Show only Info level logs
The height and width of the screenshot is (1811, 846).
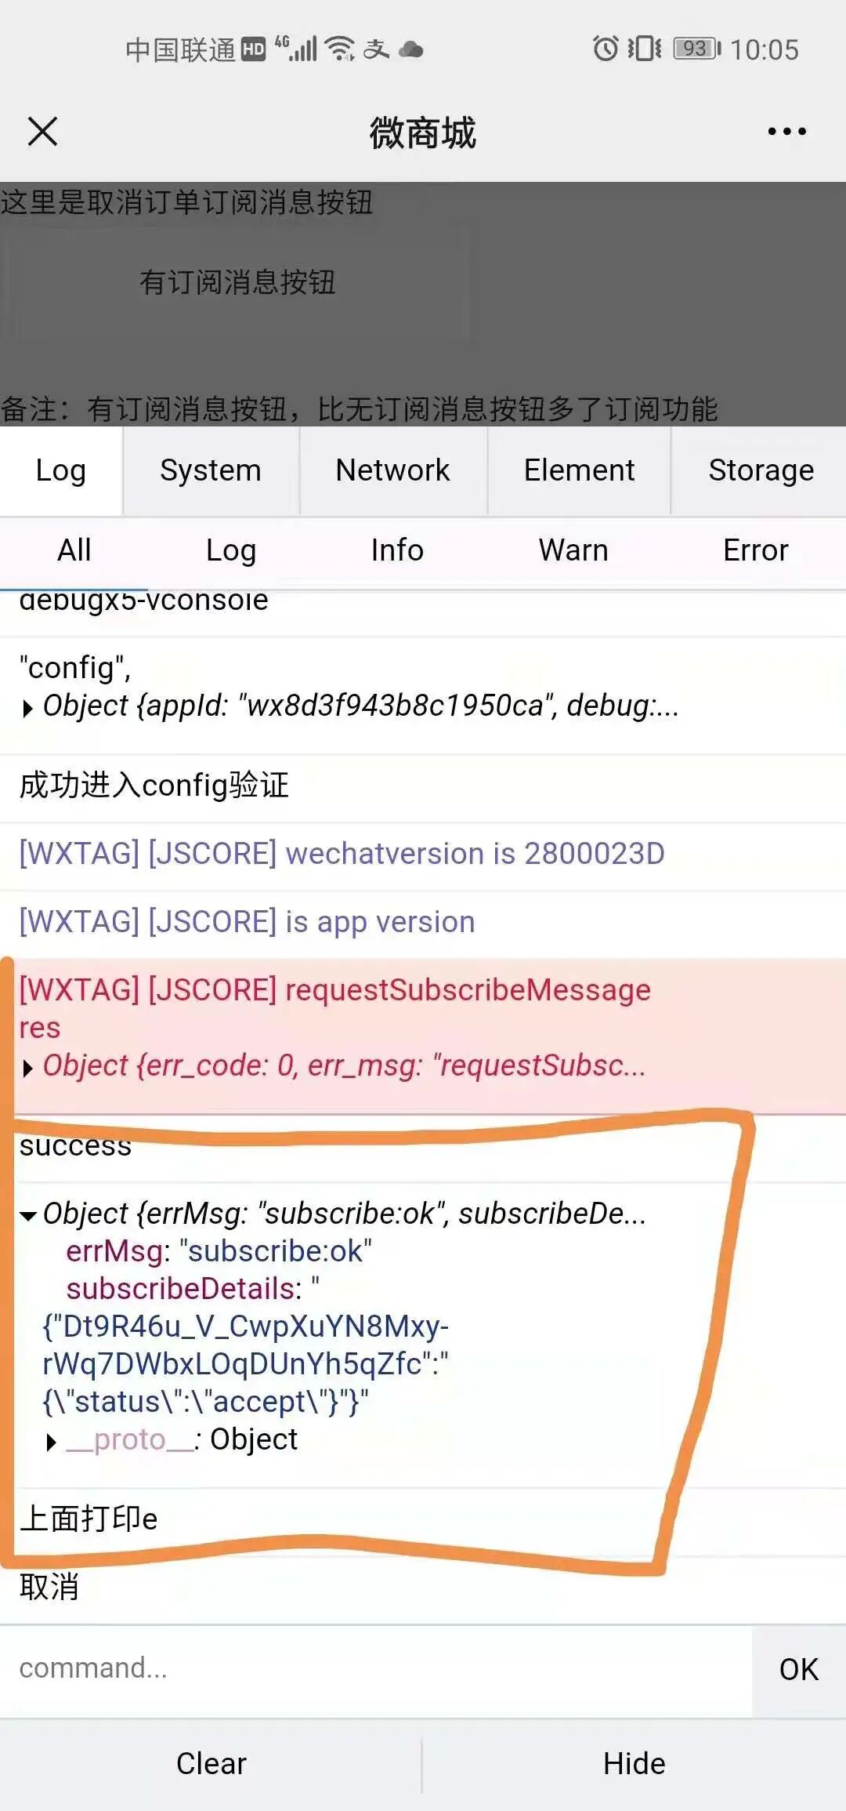tap(397, 550)
